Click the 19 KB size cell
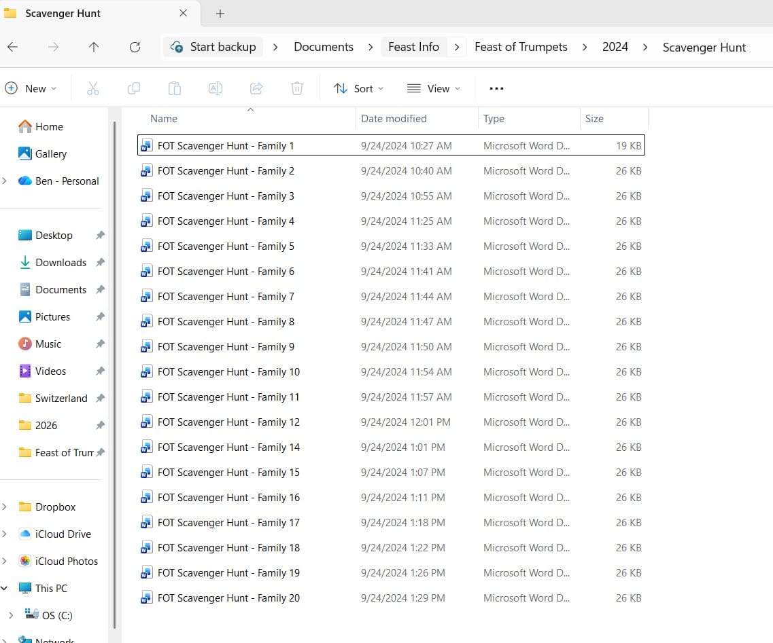773x643 pixels. (x=629, y=146)
